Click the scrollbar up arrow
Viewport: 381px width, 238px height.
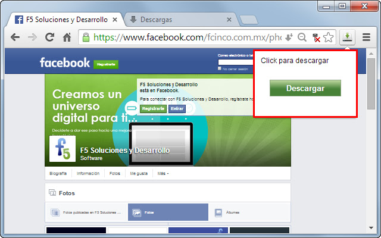tap(371, 54)
